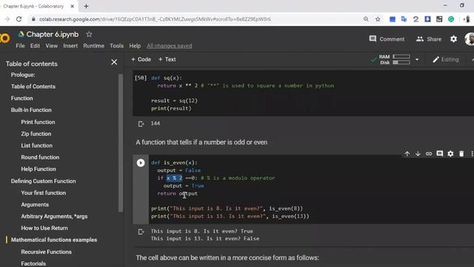The width and height of the screenshot is (474, 267).
Task: Jump to Zip function
Action: (36, 133)
